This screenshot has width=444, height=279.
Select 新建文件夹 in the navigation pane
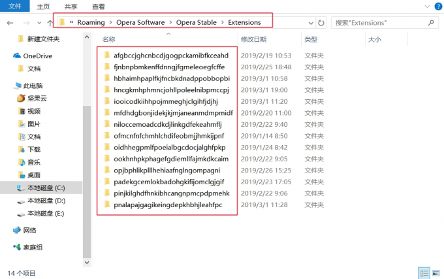39,39
